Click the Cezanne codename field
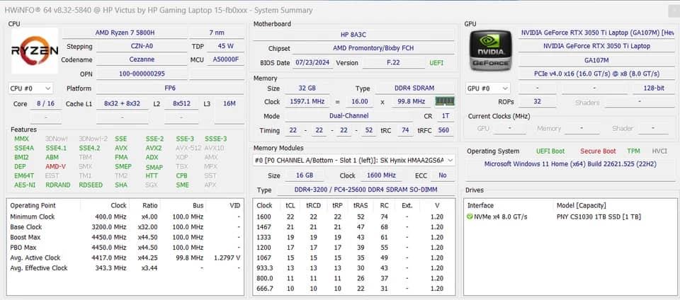680x300 pixels. (142, 59)
